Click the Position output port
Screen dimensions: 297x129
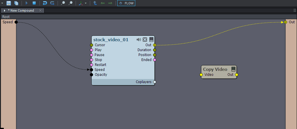point(154,55)
